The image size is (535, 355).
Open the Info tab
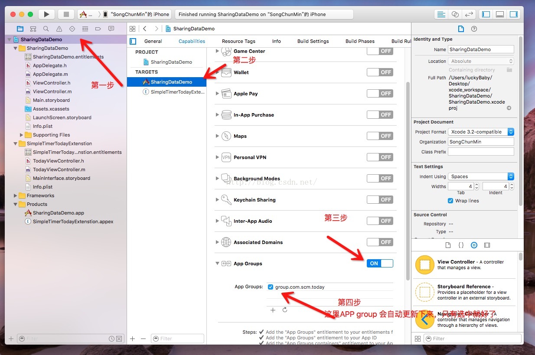point(277,41)
